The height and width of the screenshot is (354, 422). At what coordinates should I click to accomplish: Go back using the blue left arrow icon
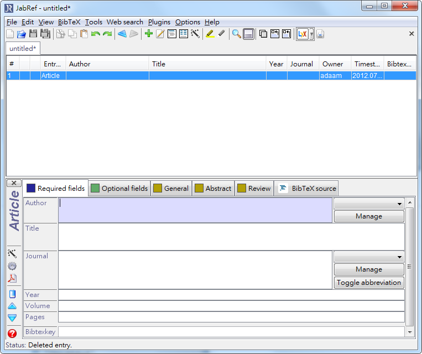[122, 34]
